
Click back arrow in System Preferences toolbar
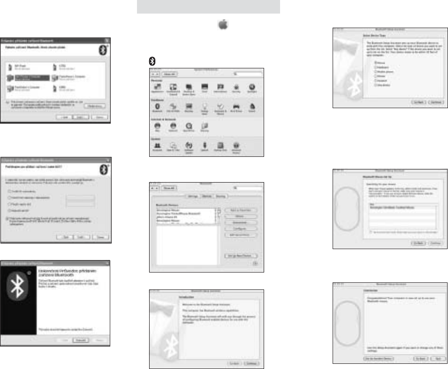153,74
